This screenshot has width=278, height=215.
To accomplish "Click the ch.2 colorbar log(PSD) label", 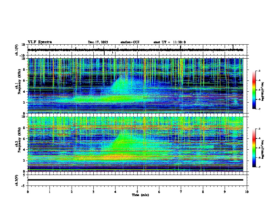I will coord(263,149).
